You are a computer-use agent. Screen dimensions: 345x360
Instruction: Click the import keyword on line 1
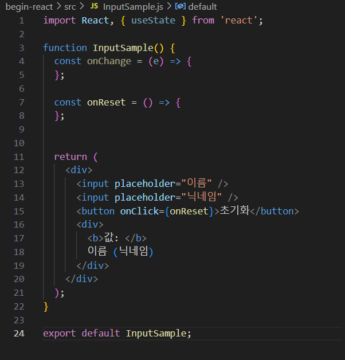pyautogui.click(x=60, y=21)
